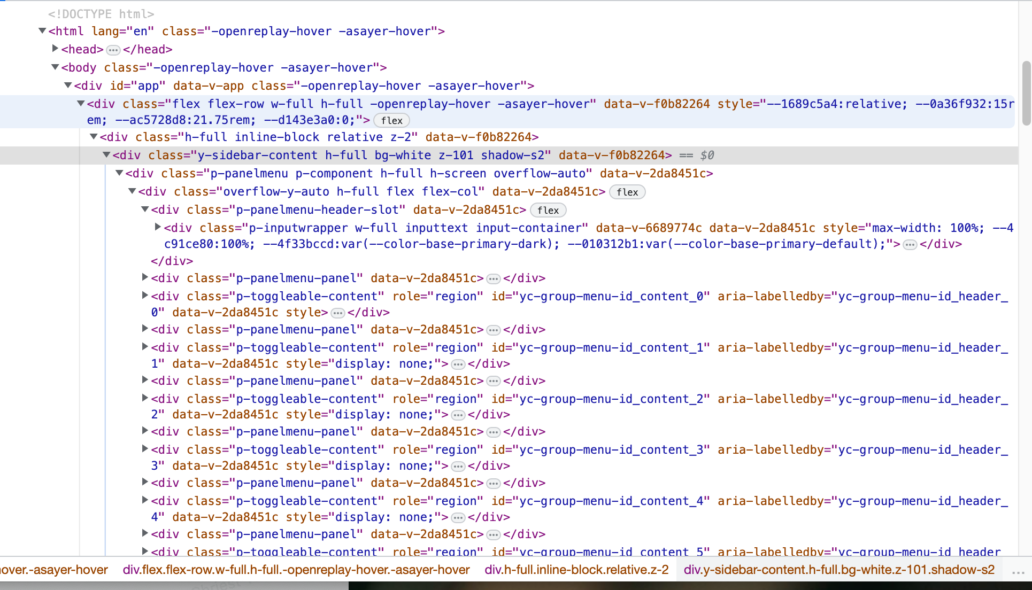The height and width of the screenshot is (590, 1032).
Task: Expand the p-inputwrapper div via its ellipsis icon
Action: pos(910,245)
